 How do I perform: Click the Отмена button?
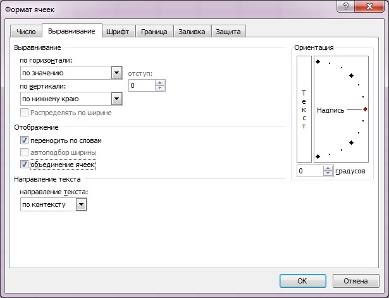355,281
